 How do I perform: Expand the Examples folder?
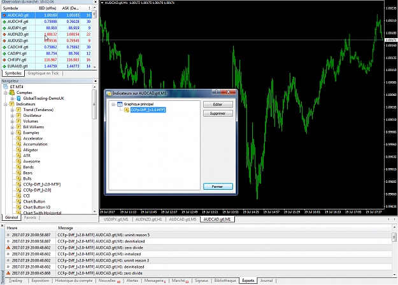click(x=12, y=133)
